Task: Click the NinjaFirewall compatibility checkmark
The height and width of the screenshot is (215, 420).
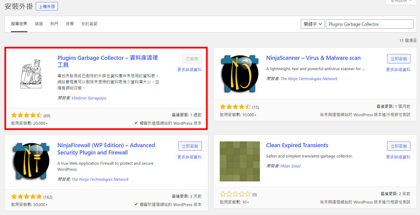Action: click(136, 205)
